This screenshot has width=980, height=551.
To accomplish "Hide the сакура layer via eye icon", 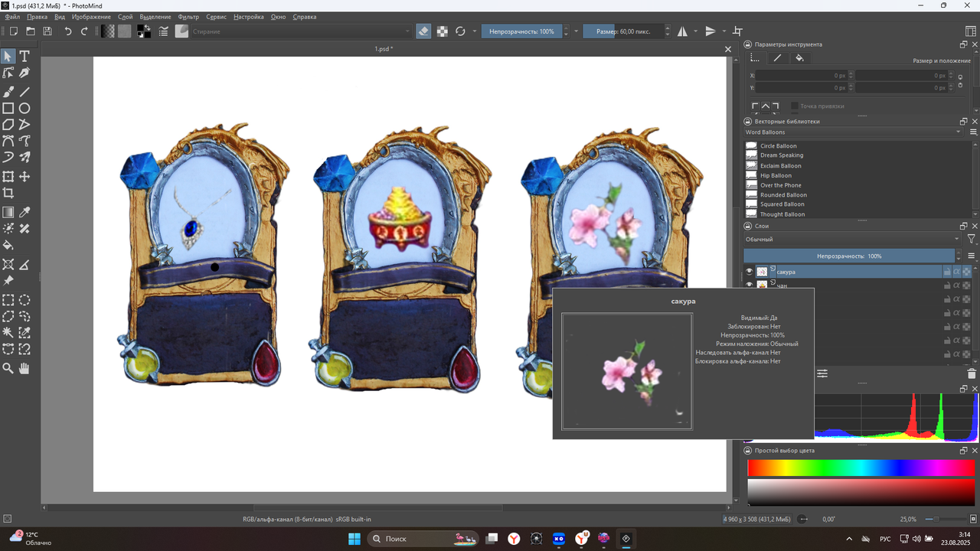I will click(750, 272).
